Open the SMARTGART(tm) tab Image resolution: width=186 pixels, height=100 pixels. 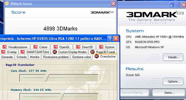pos(35,52)
